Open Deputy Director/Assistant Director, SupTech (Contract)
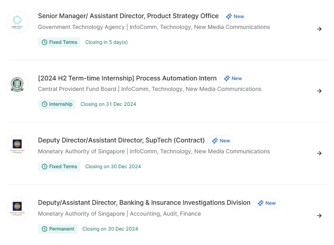 [121, 140]
